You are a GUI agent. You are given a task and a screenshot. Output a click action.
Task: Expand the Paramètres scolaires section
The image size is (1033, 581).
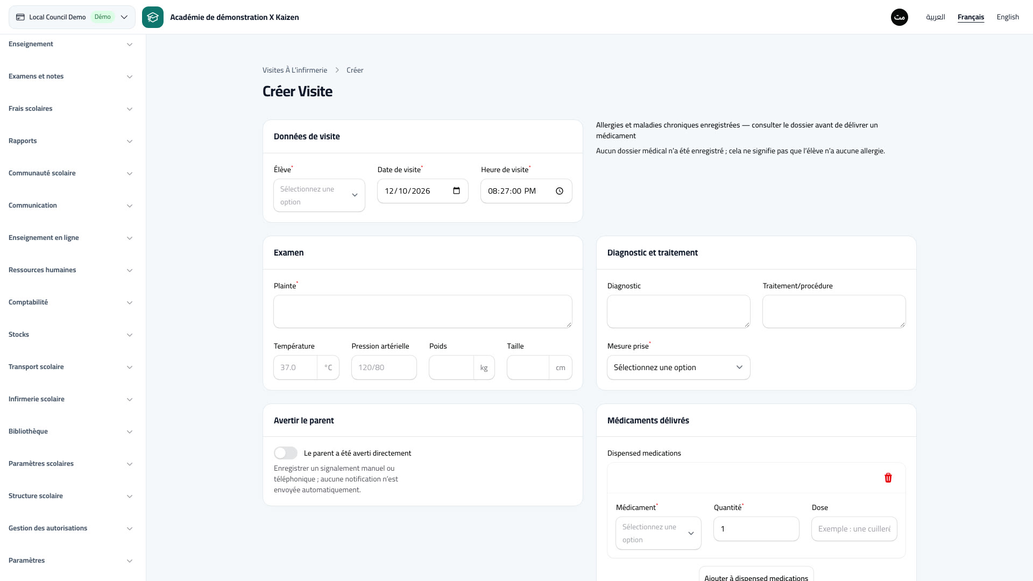click(70, 464)
